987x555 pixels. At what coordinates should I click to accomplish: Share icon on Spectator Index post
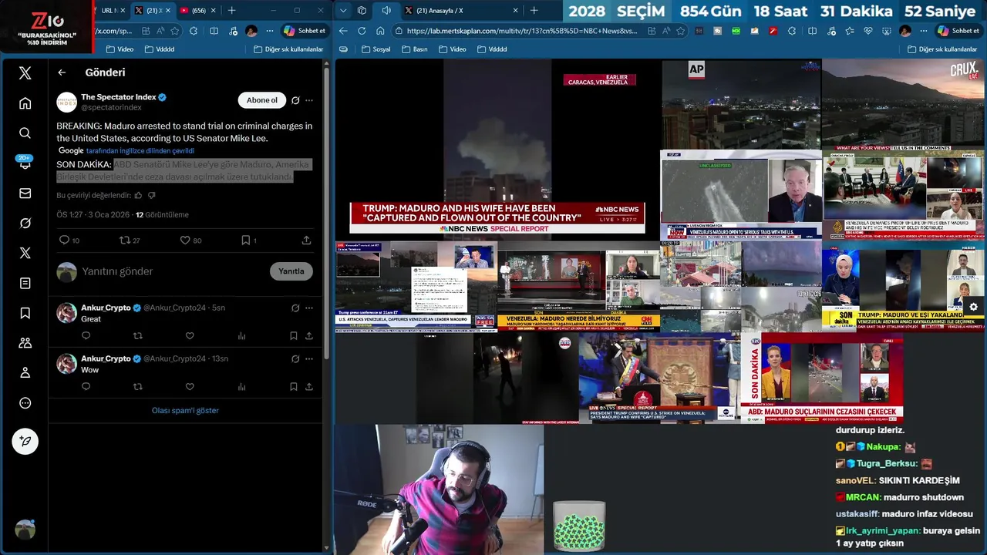click(306, 240)
